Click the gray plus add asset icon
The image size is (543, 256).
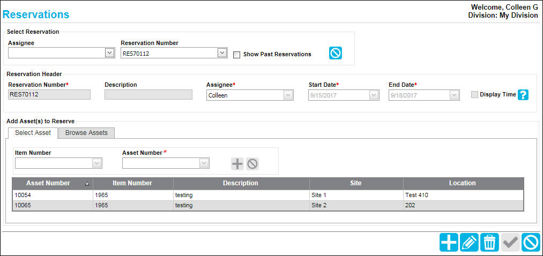[x=237, y=164]
